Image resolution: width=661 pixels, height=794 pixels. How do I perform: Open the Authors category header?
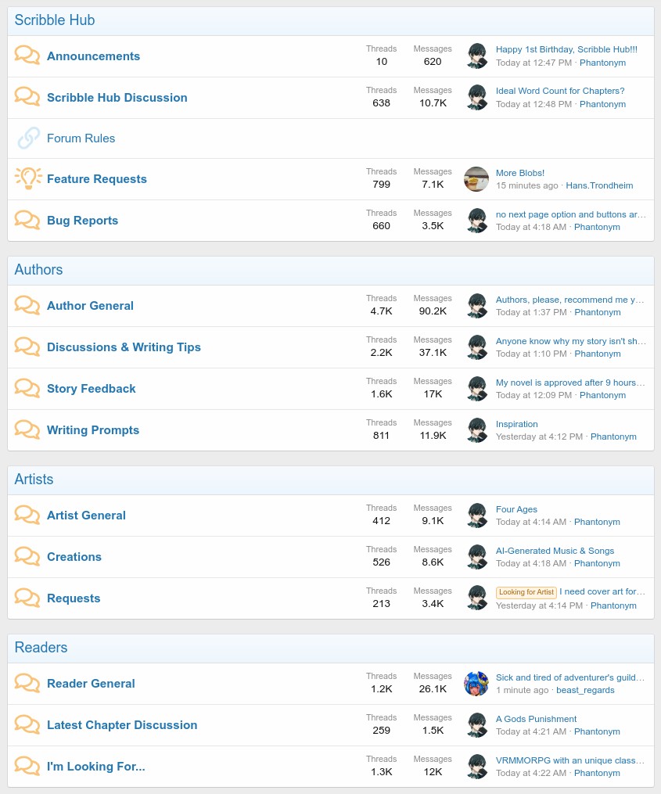pos(38,270)
